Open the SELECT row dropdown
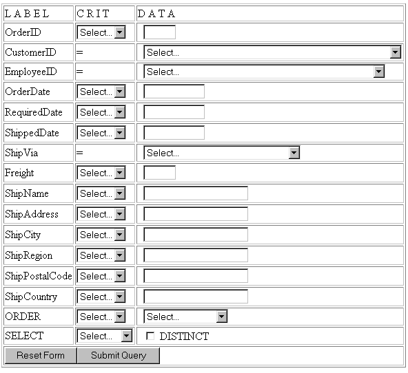Screen dimensions: 408x373 105,336
